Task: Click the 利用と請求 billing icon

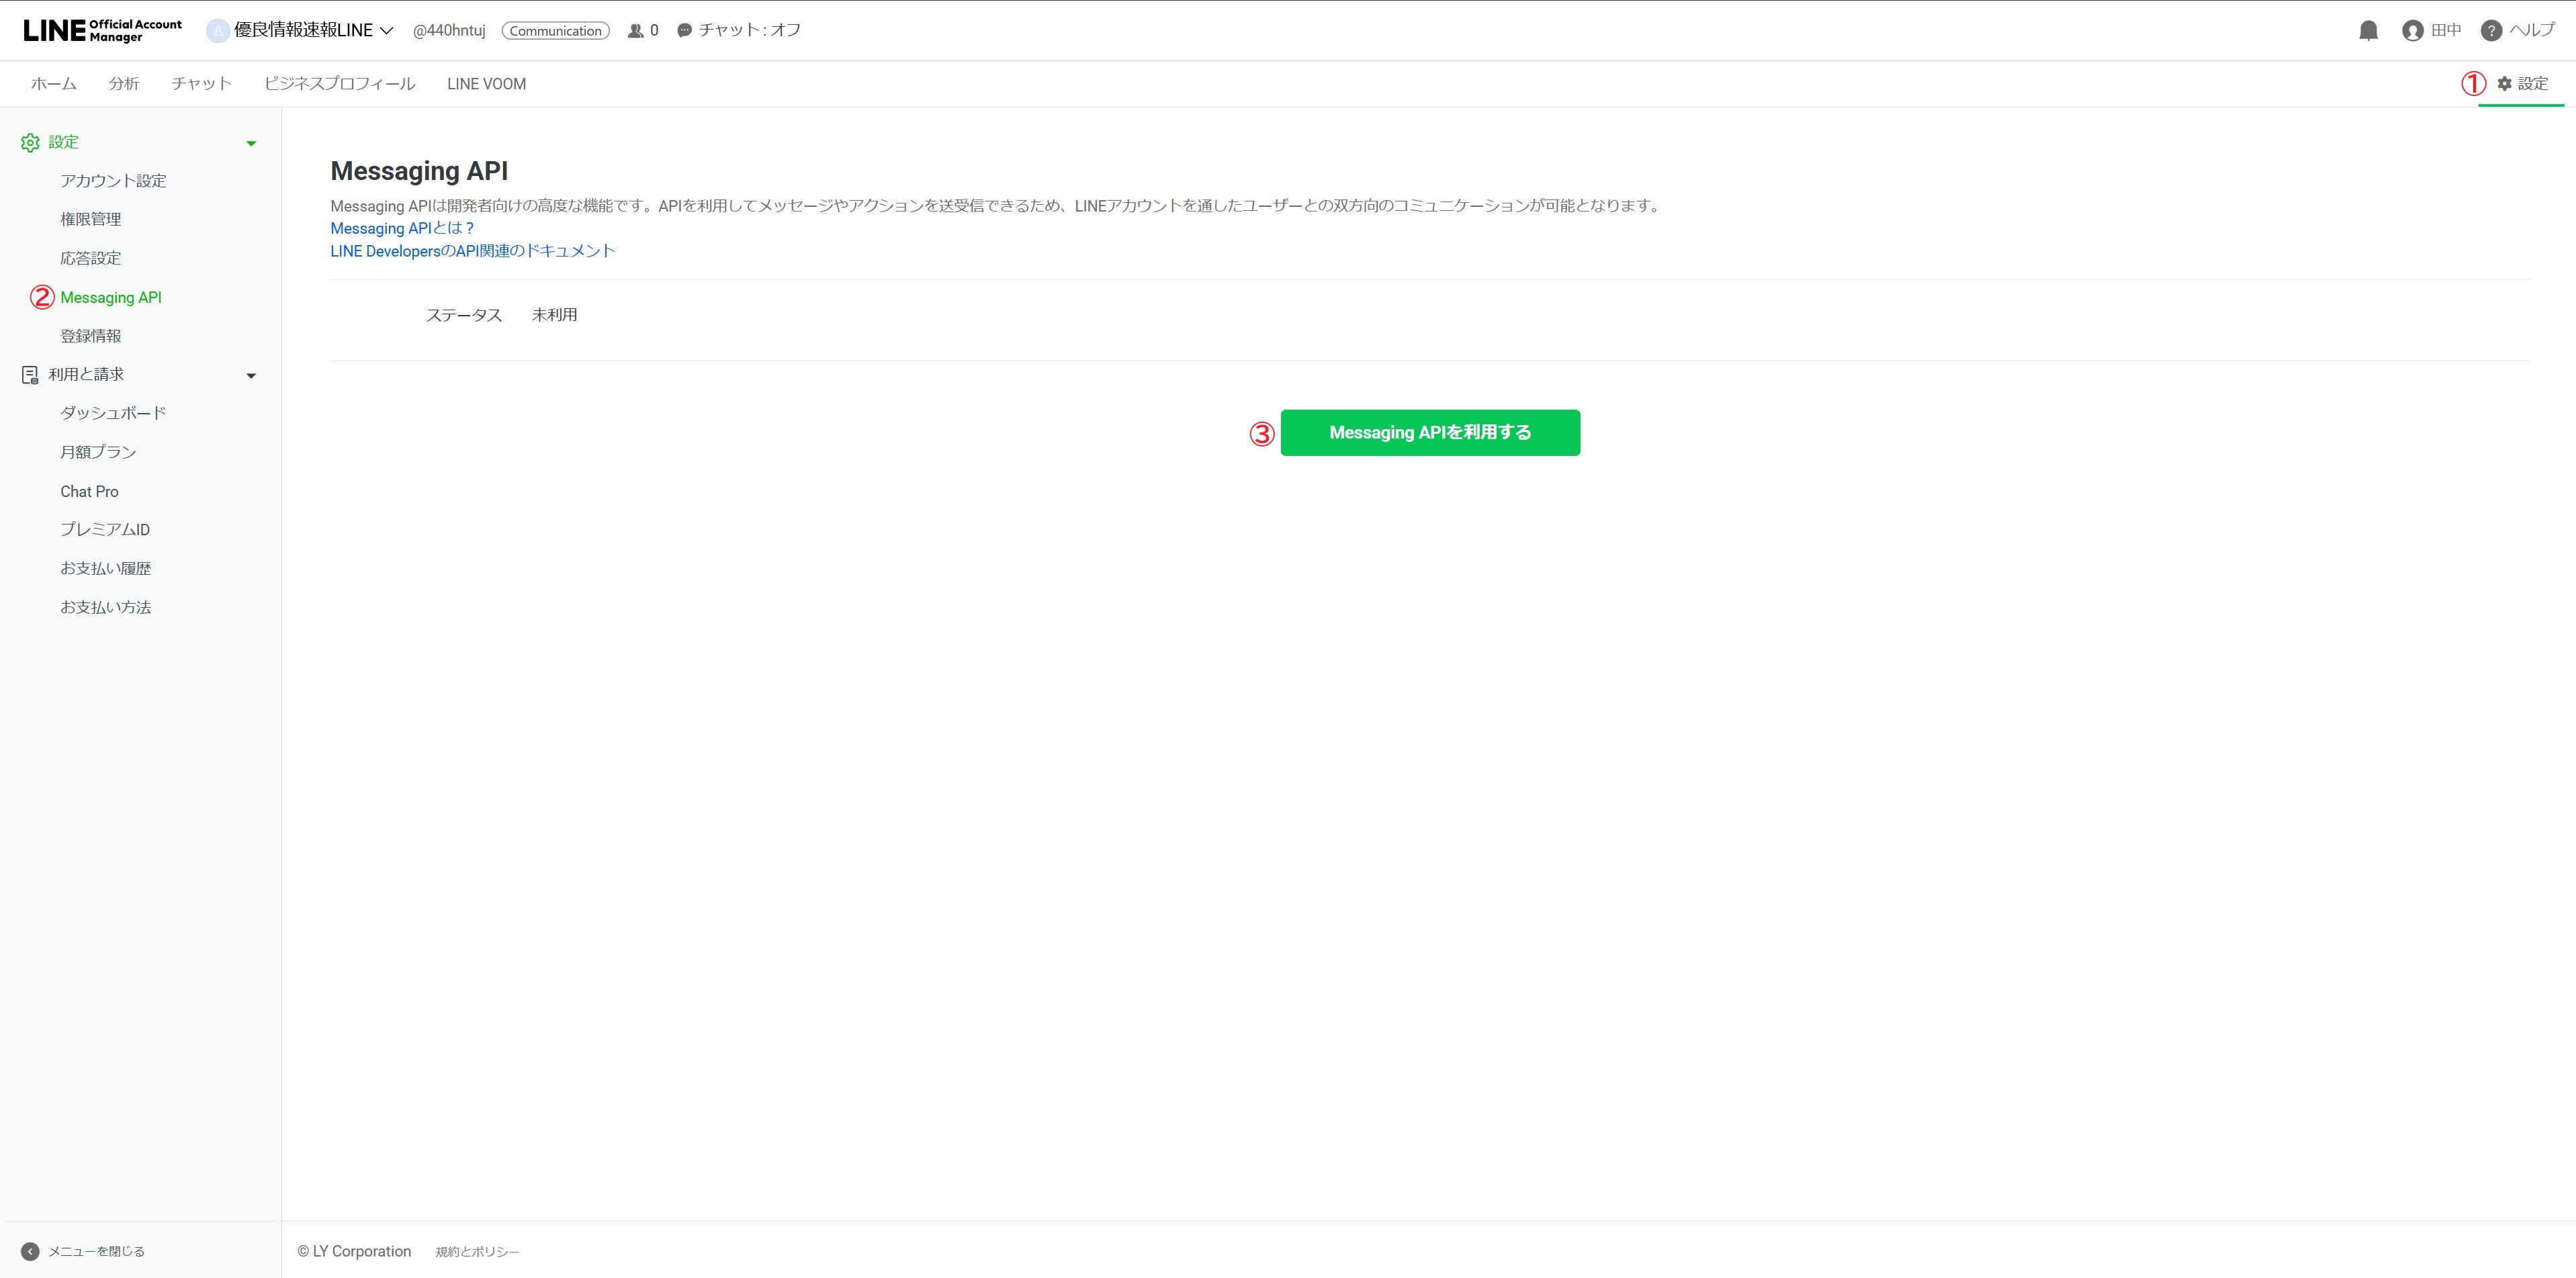Action: point(30,375)
